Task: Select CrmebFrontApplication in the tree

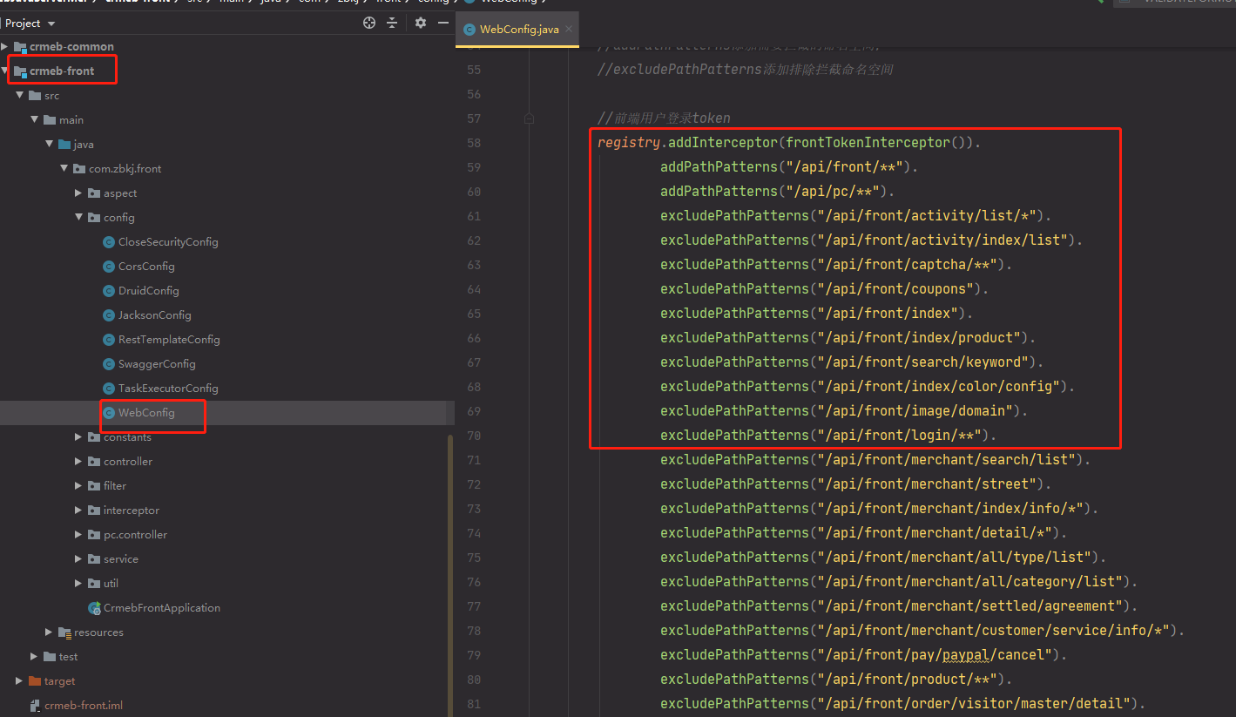Action: click(x=162, y=607)
